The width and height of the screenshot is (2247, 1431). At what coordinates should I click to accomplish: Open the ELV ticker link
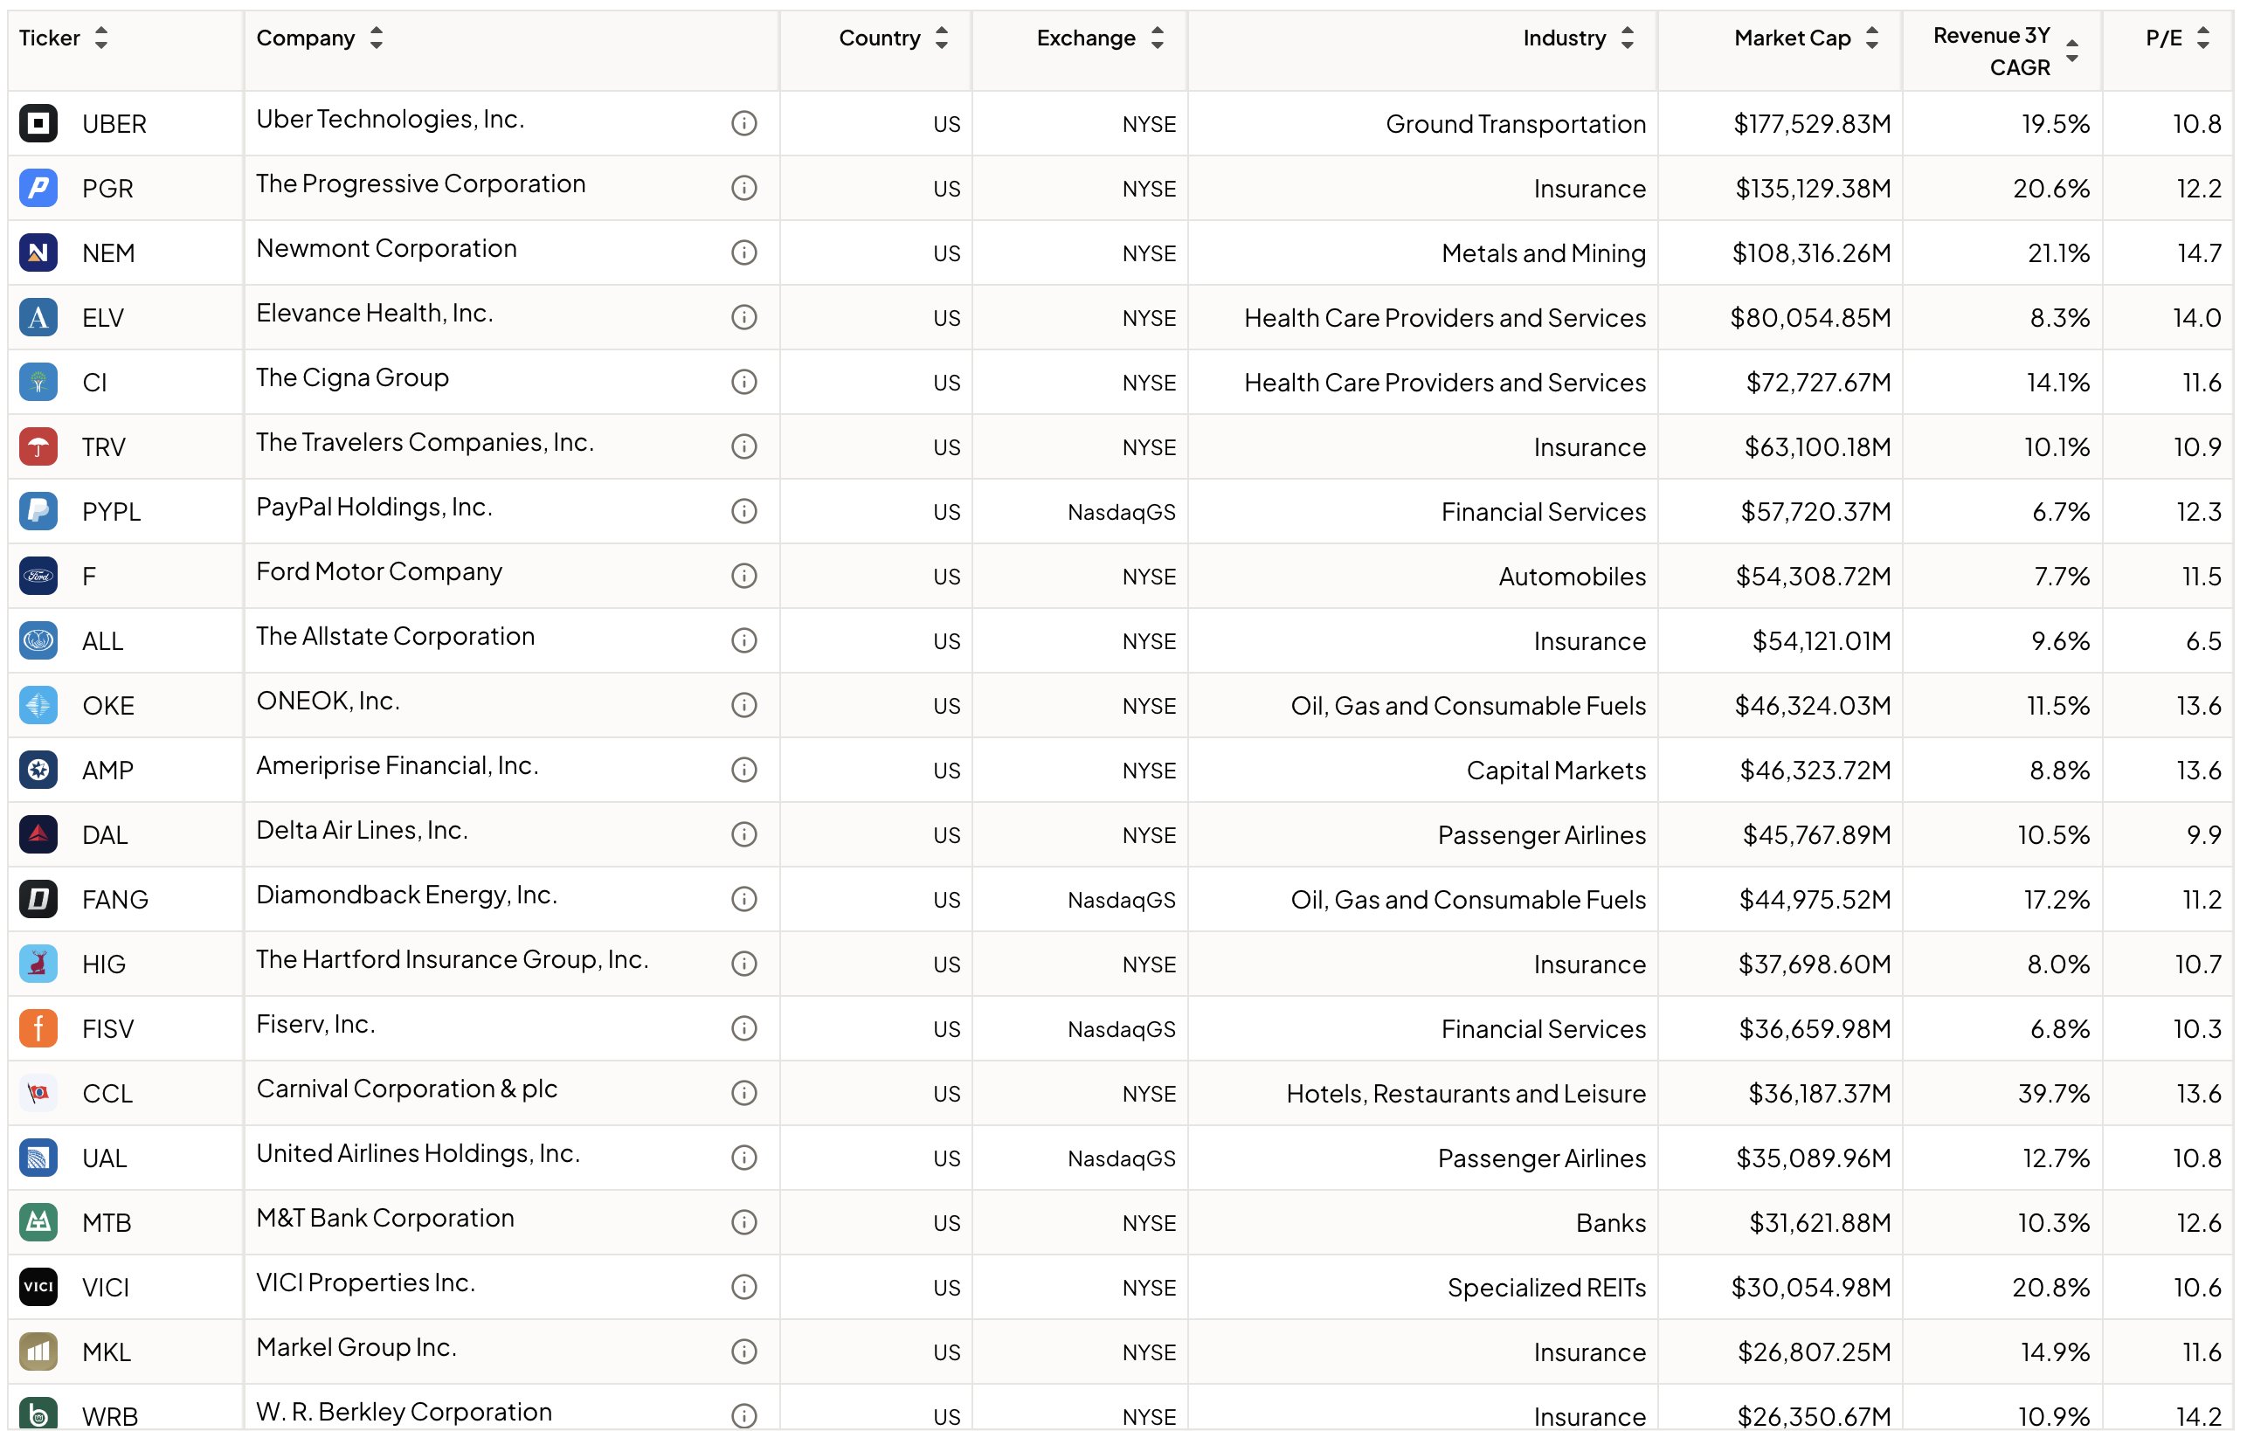click(x=102, y=318)
